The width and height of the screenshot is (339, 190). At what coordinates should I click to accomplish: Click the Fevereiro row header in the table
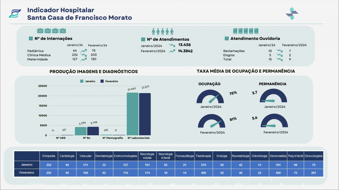(x=27, y=173)
